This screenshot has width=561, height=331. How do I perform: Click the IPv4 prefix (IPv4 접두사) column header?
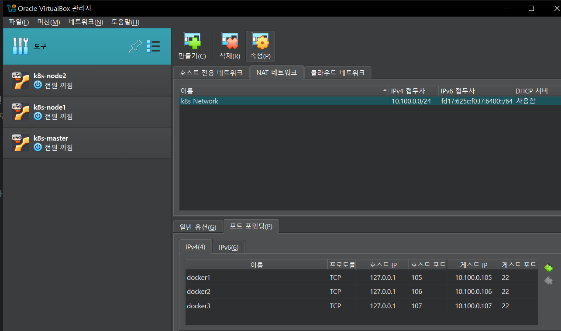tap(414, 91)
